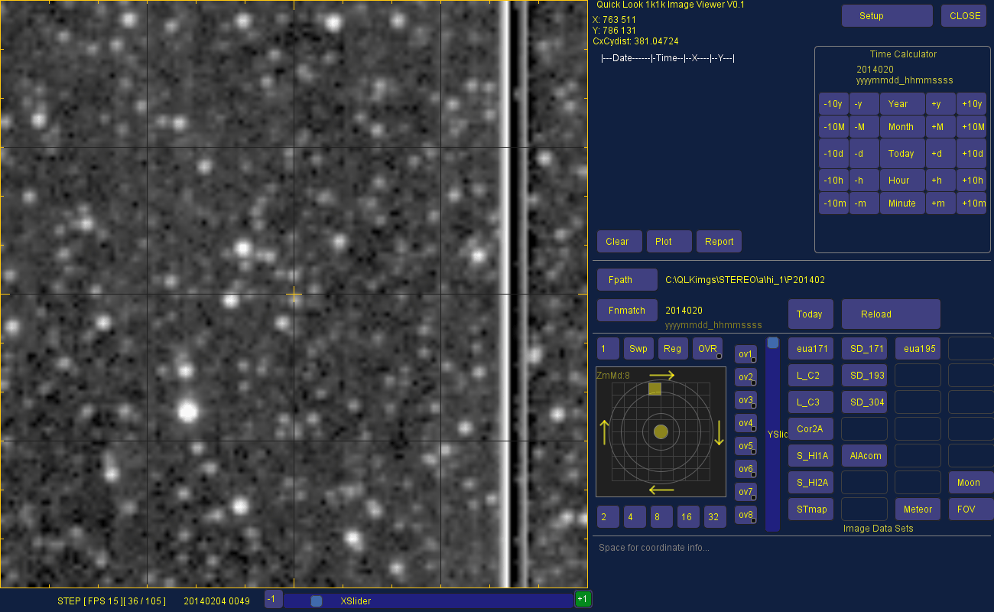Load the S_HI1A data set
Screen dimensions: 994x612
pyautogui.click(x=810, y=456)
